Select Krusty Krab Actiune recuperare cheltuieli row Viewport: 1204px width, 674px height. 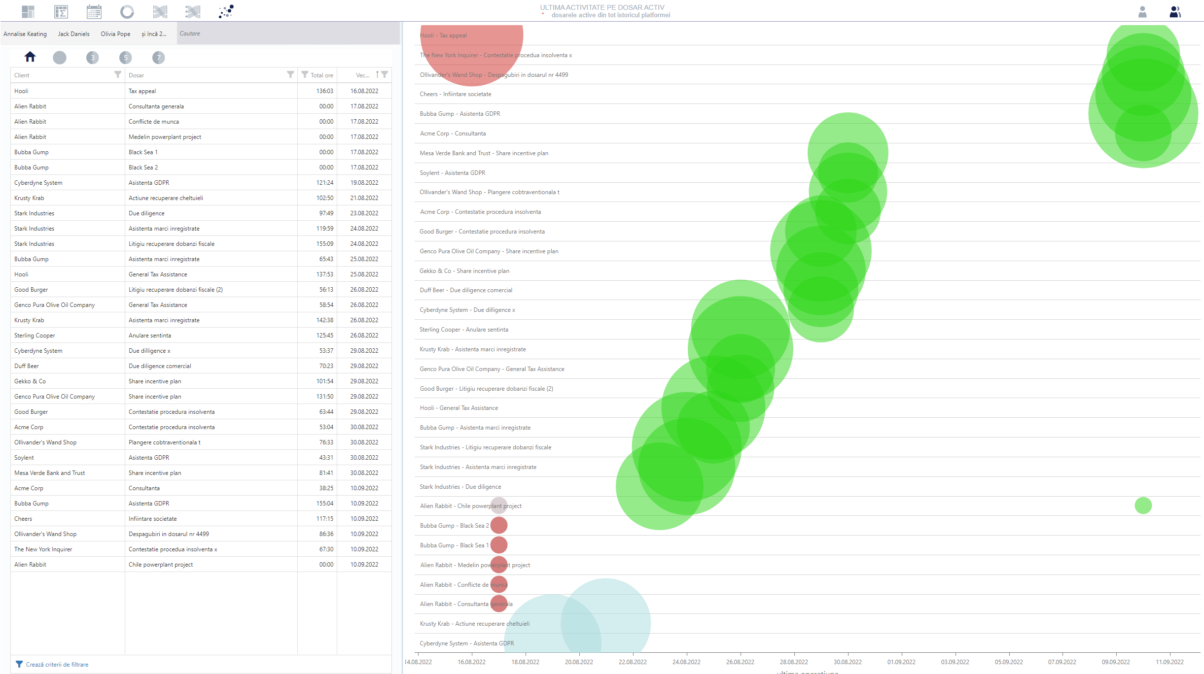[201, 198]
